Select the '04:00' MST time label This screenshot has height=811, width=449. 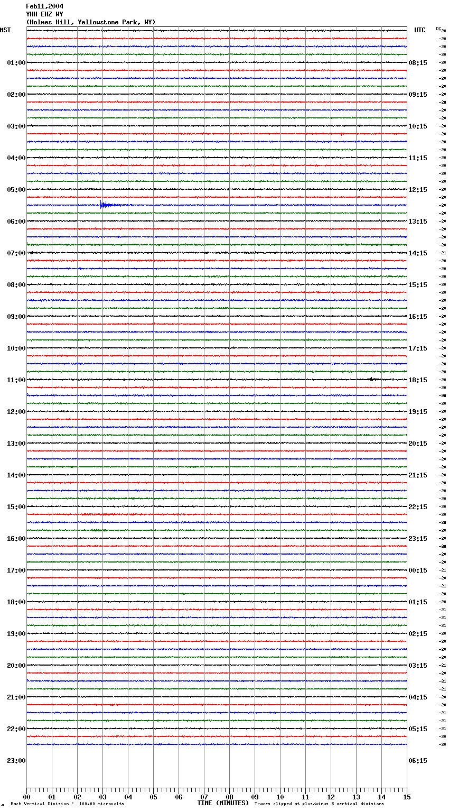(x=16, y=158)
